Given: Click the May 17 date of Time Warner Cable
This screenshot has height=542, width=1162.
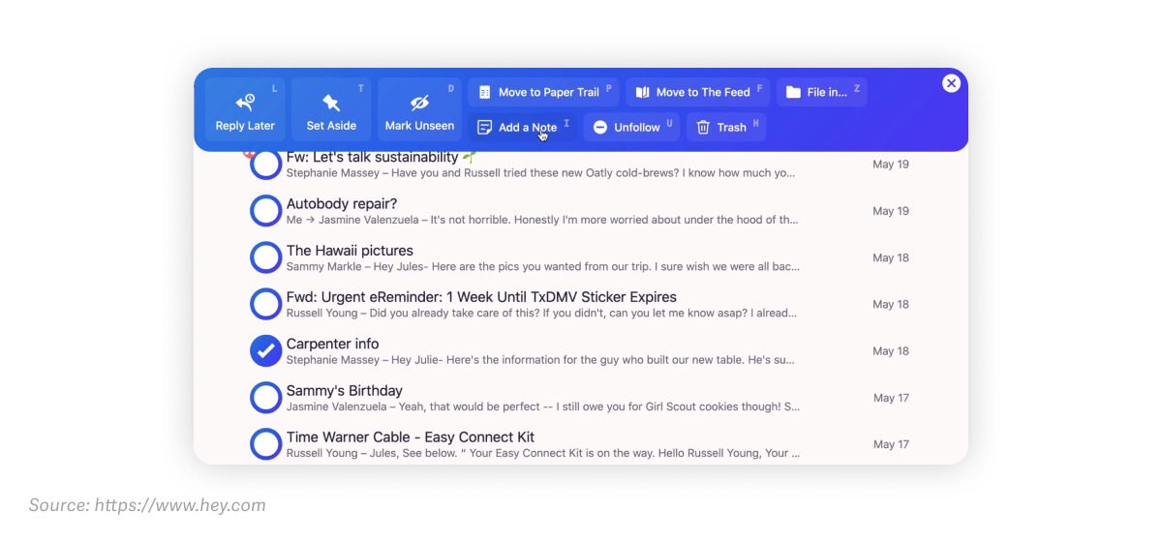Looking at the screenshot, I should click(891, 444).
